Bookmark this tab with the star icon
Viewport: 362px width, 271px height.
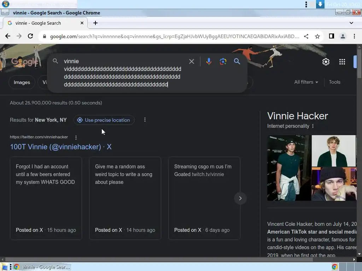pos(317,36)
